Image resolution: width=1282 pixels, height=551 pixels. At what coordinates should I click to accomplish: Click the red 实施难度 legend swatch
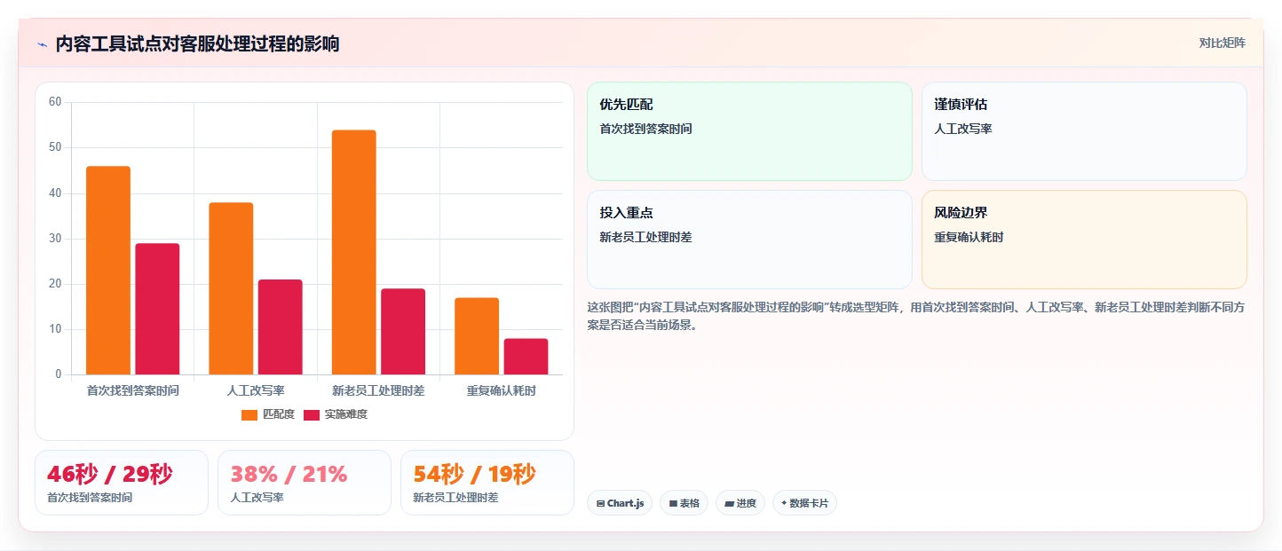pyautogui.click(x=312, y=414)
